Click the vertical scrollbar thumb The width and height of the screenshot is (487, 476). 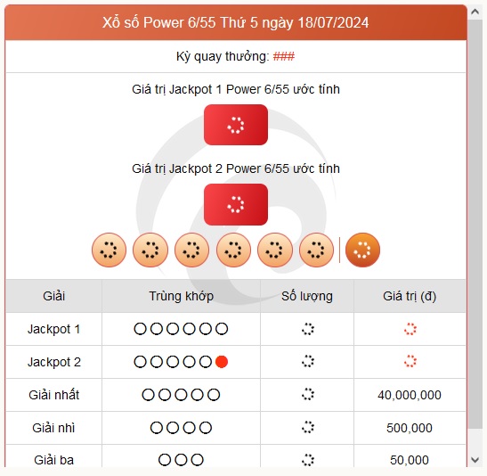(475, 224)
